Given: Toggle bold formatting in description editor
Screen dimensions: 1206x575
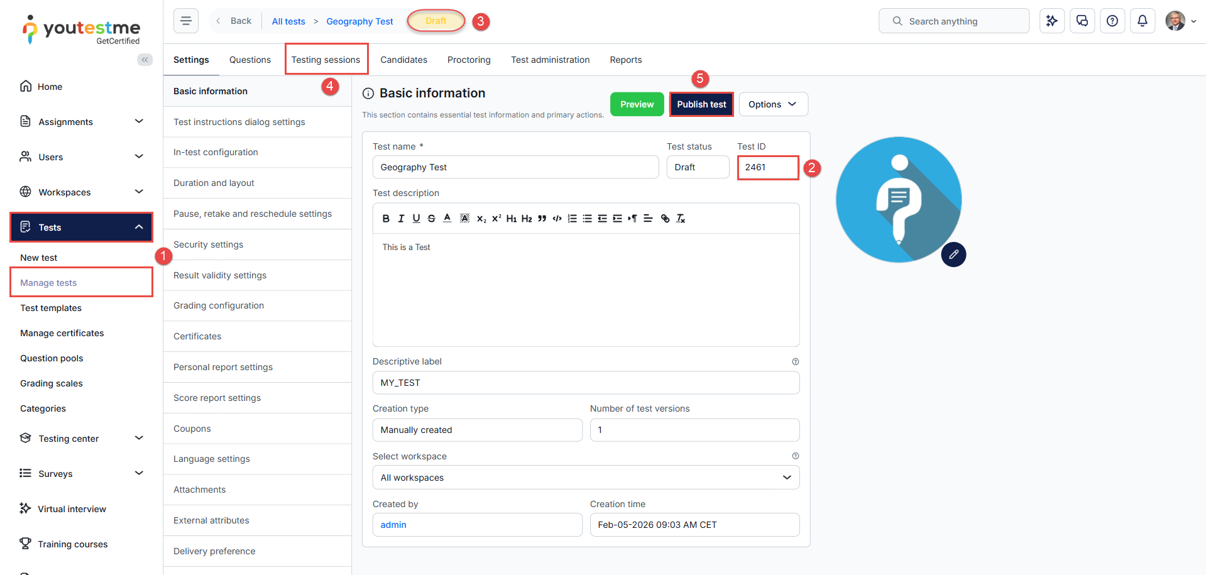Looking at the screenshot, I should pos(386,219).
